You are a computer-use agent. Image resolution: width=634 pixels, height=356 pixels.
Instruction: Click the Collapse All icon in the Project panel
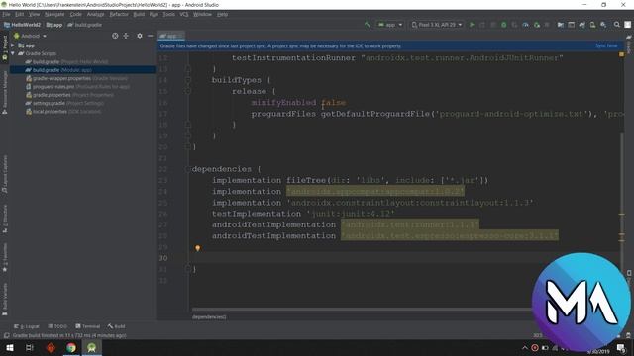coord(126,36)
